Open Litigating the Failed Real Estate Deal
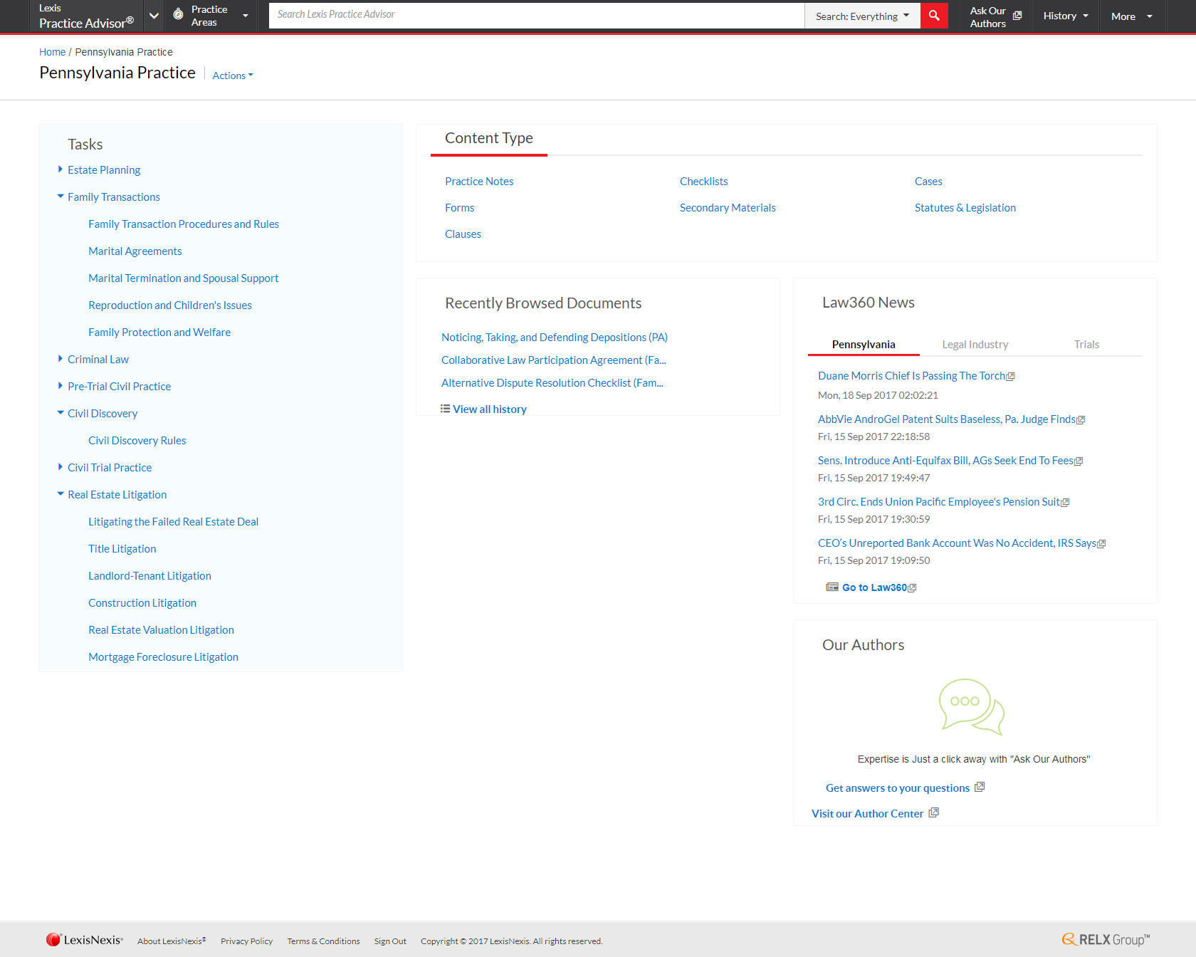Screen dimensions: 1196x957 pos(173,522)
